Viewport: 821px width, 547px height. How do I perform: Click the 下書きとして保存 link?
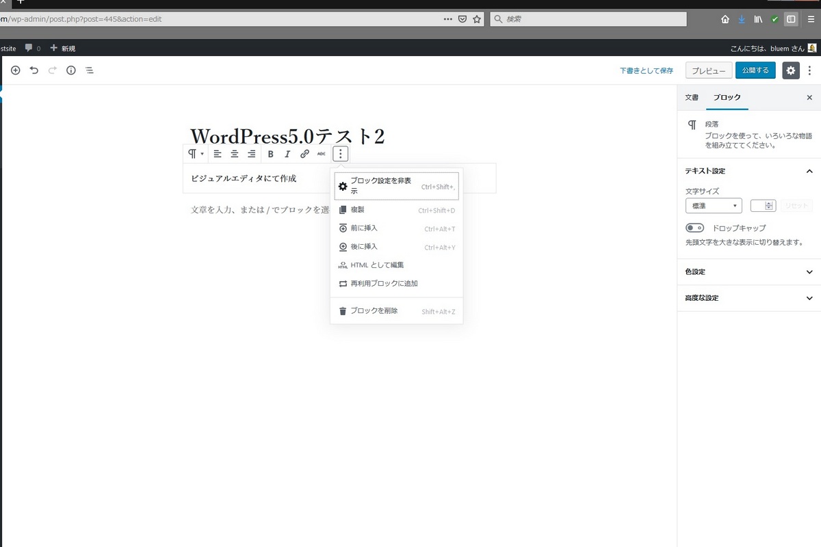coord(647,70)
